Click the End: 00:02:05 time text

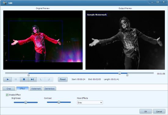(94, 79)
